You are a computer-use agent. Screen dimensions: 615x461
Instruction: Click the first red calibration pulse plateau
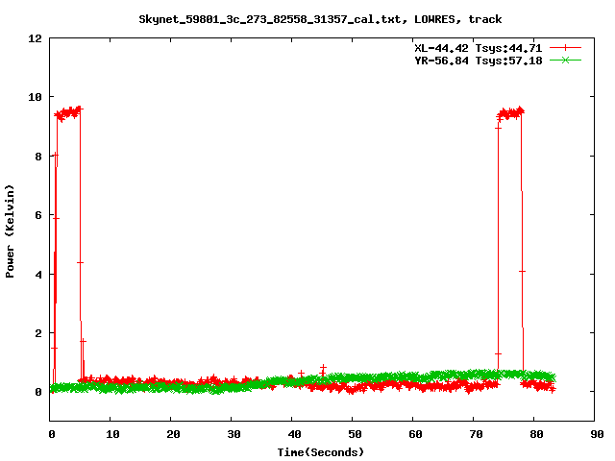(x=69, y=113)
